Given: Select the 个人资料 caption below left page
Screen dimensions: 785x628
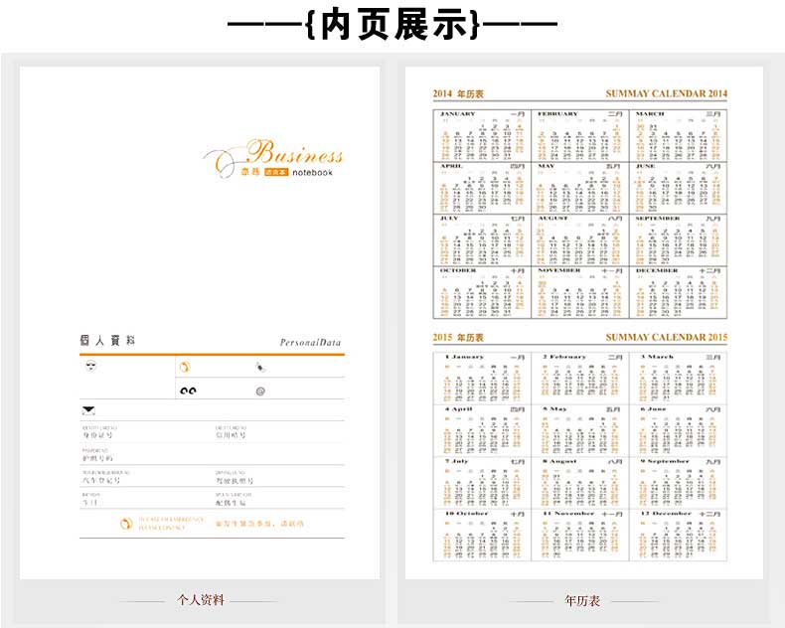Looking at the screenshot, I should click(201, 600).
